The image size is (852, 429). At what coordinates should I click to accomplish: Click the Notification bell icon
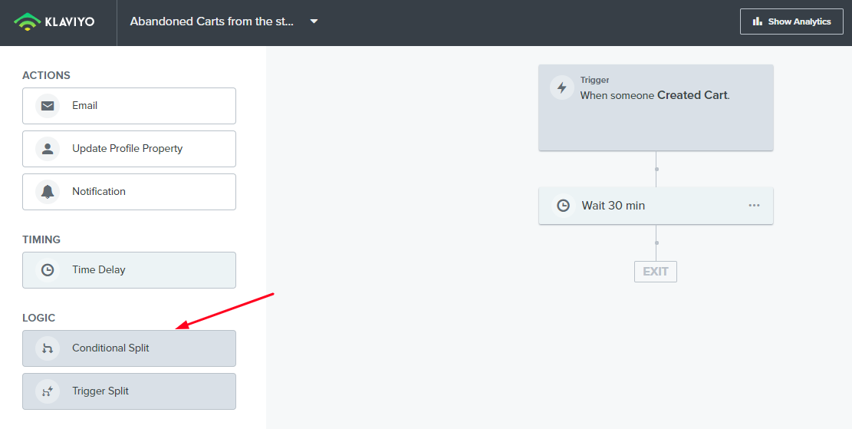coord(48,191)
